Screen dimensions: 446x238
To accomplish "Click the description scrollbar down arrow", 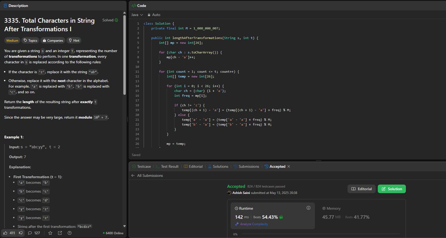I will click(x=125, y=226).
